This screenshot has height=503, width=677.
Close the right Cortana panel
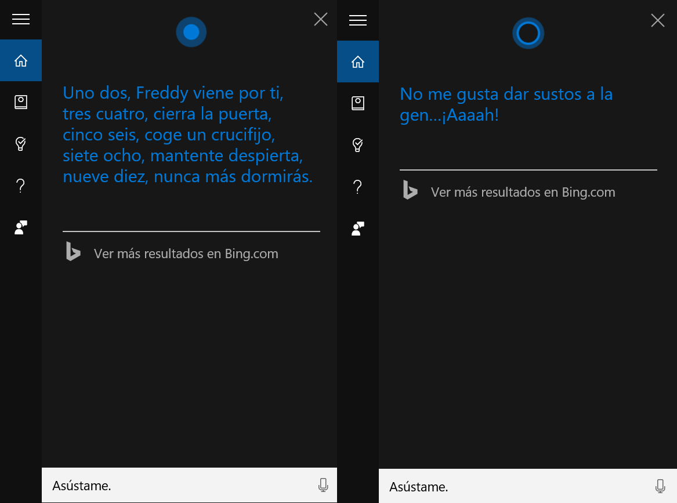click(x=658, y=20)
